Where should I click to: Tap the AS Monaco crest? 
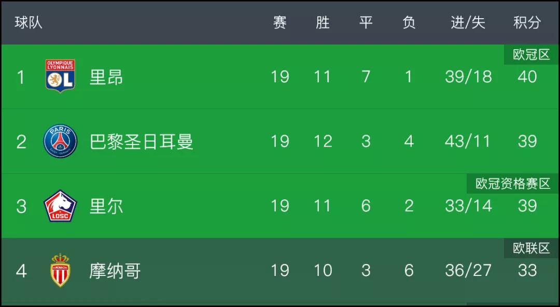coord(60,270)
